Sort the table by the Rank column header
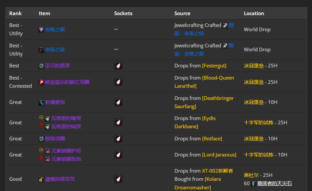 pyautogui.click(x=15, y=13)
